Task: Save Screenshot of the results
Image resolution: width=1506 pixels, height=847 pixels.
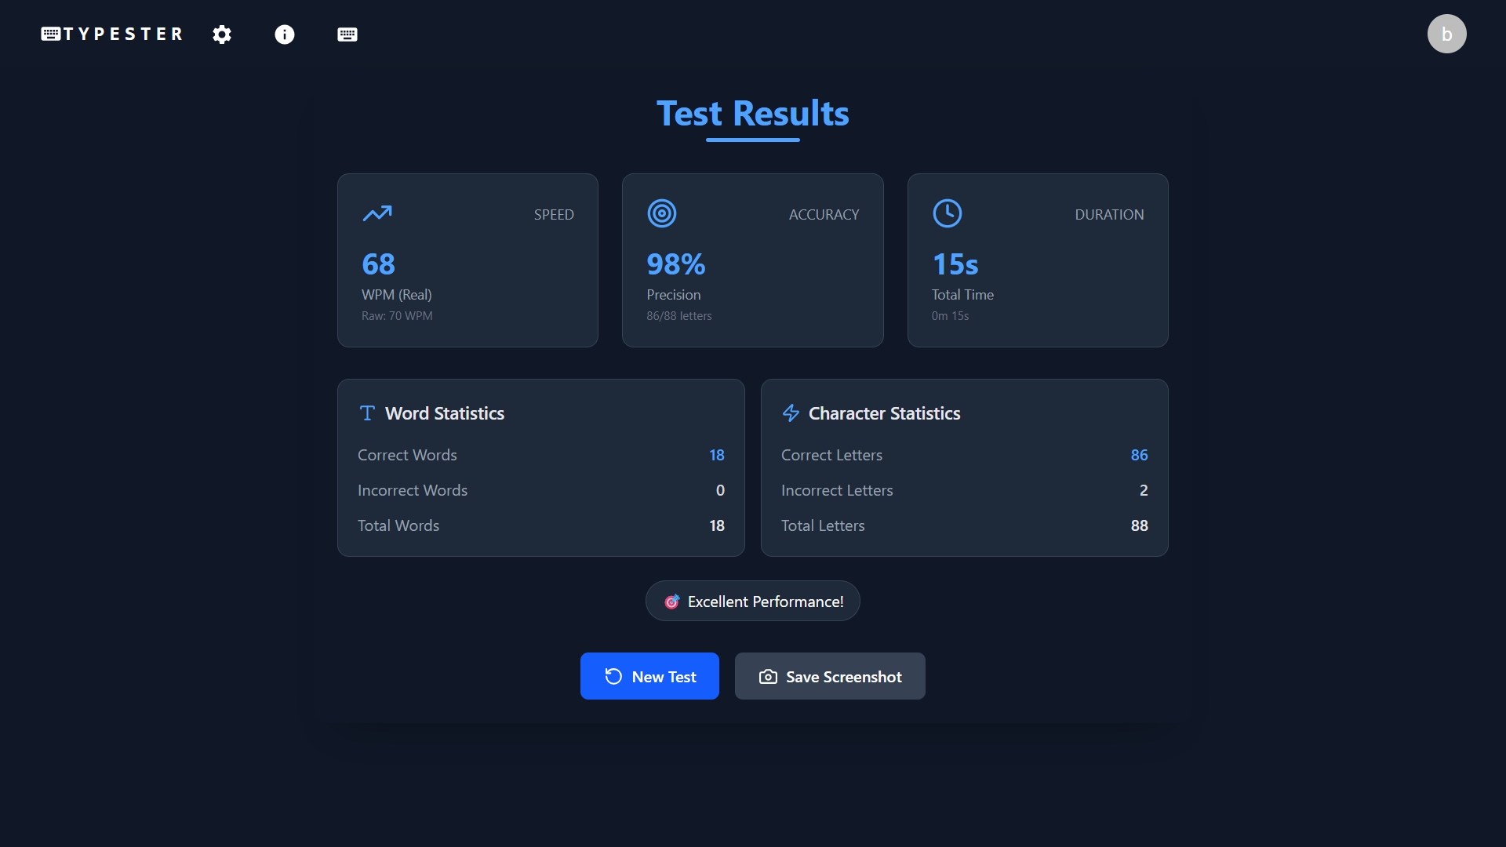Action: click(x=829, y=676)
